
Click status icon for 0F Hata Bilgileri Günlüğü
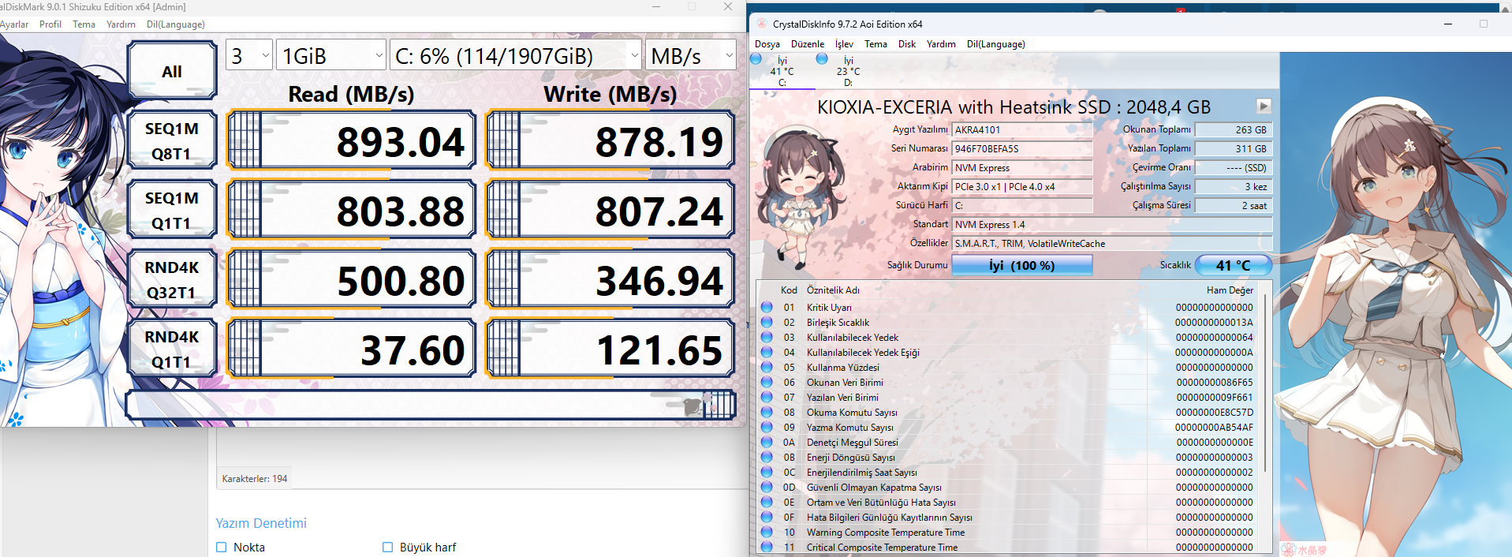pyautogui.click(x=767, y=517)
